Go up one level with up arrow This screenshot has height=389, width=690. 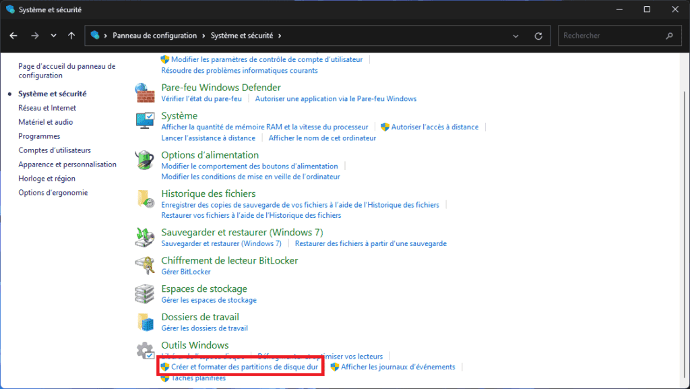click(71, 36)
